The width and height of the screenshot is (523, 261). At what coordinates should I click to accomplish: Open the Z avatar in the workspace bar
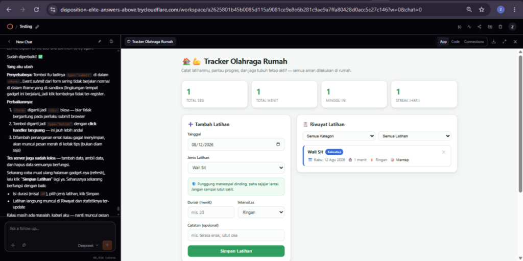(512, 27)
